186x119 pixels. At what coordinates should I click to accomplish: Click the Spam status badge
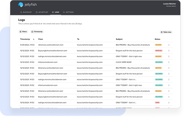[157, 102]
